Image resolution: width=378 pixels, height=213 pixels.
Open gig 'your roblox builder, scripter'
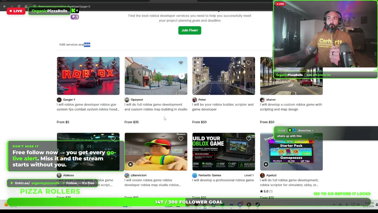point(223,107)
